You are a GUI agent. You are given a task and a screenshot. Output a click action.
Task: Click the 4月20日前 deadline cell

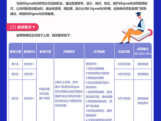click(x=124, y=64)
